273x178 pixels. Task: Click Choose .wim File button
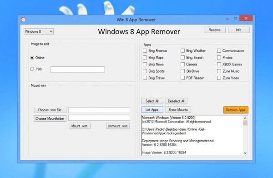tap(50, 110)
